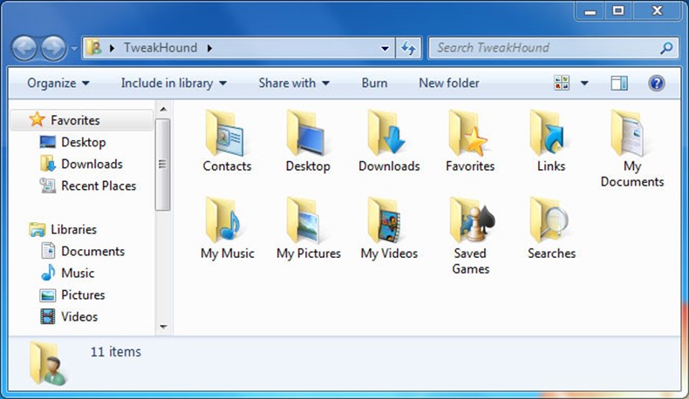The width and height of the screenshot is (689, 399).
Task: Select the Favorites folder with star
Action: 468,133
